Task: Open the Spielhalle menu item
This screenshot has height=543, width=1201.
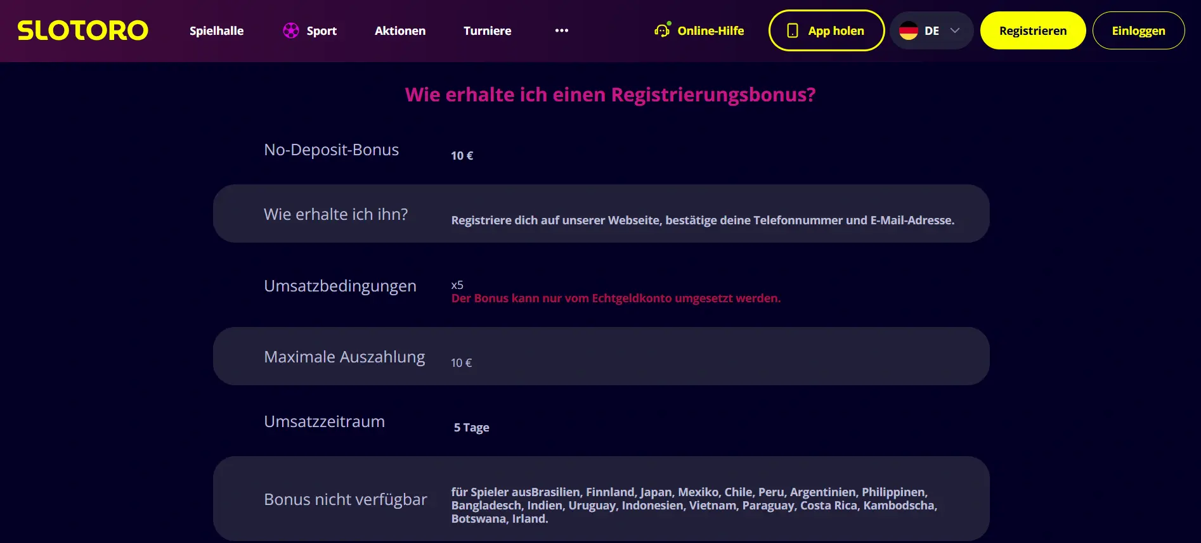Action: pyautogui.click(x=216, y=30)
